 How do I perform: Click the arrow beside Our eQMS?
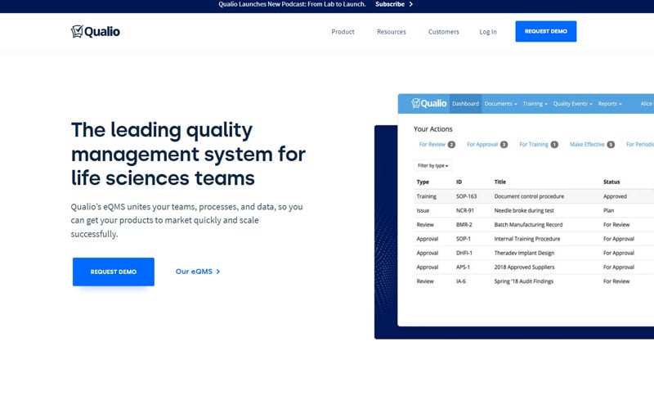pos(217,272)
